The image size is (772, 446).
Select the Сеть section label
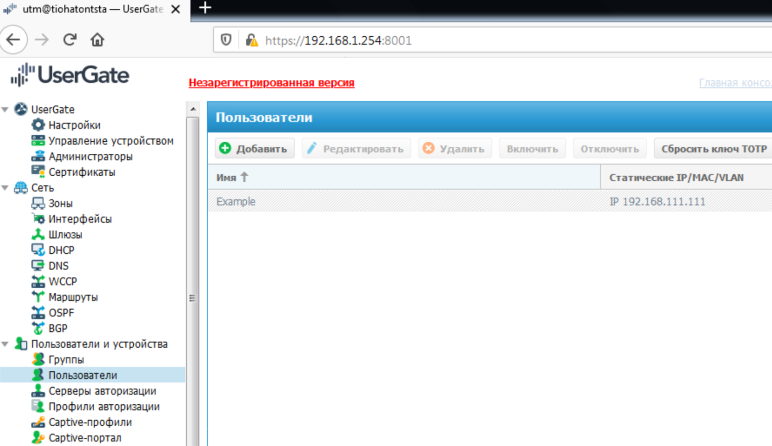point(42,187)
